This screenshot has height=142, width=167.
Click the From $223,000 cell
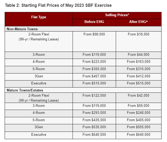94,62
